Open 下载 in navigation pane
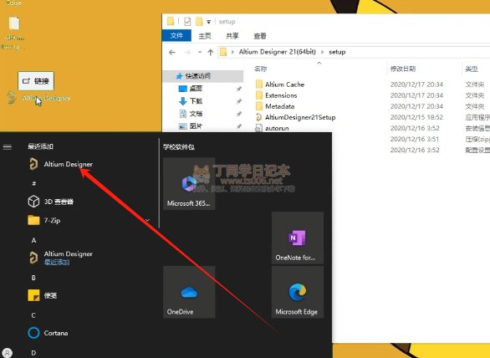Viewport: 490px width, 358px height. pos(196,101)
